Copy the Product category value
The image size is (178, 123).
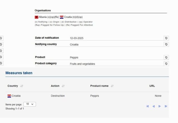[166, 64]
